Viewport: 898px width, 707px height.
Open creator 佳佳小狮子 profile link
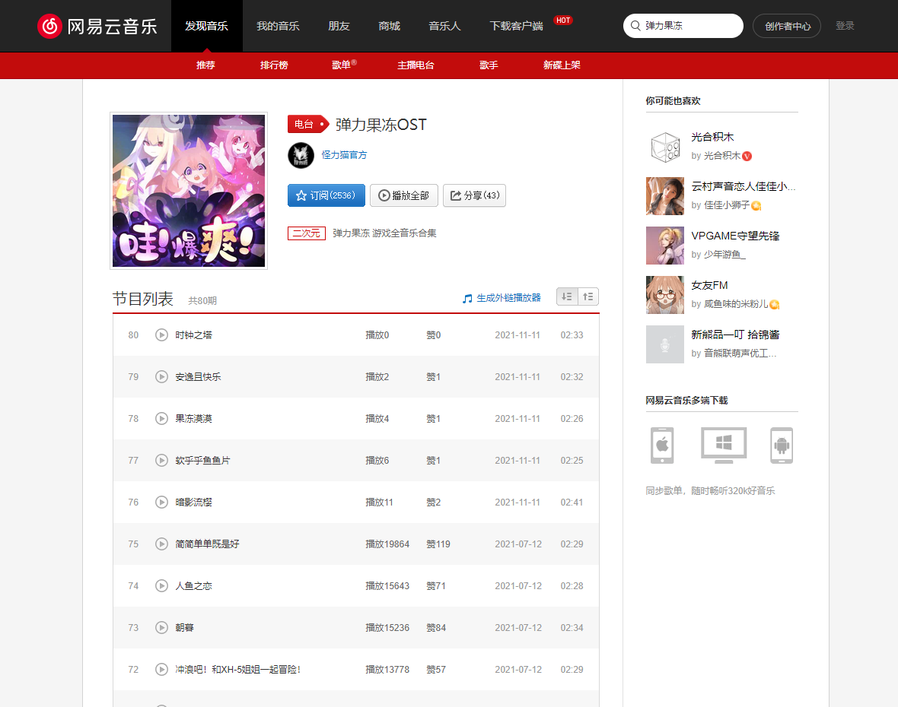[727, 204]
